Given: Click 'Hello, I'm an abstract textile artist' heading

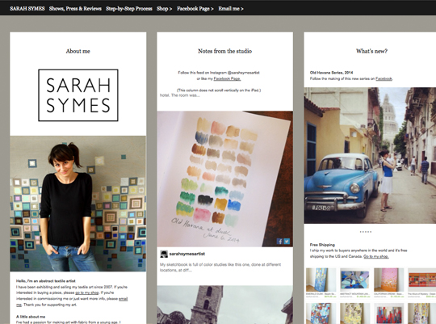Looking at the screenshot, I should (46, 281).
